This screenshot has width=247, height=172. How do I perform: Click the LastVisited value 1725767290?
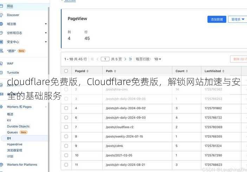pos(213,155)
